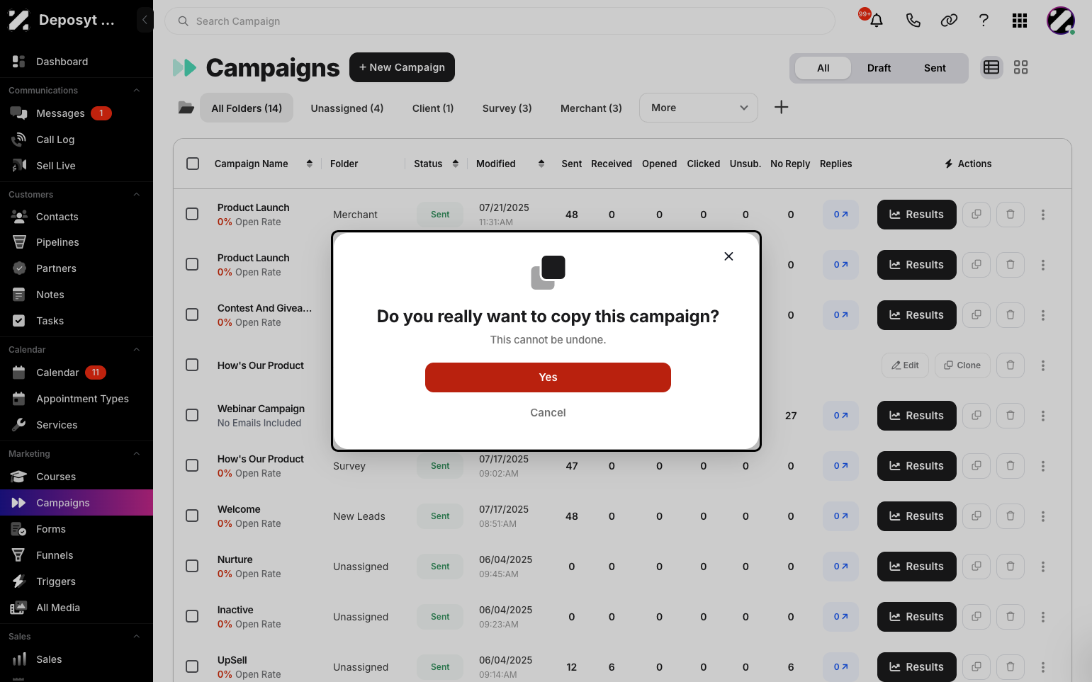Screen dimensions: 1092x682
Task: Add a new folder with plus icon
Action: (x=781, y=107)
